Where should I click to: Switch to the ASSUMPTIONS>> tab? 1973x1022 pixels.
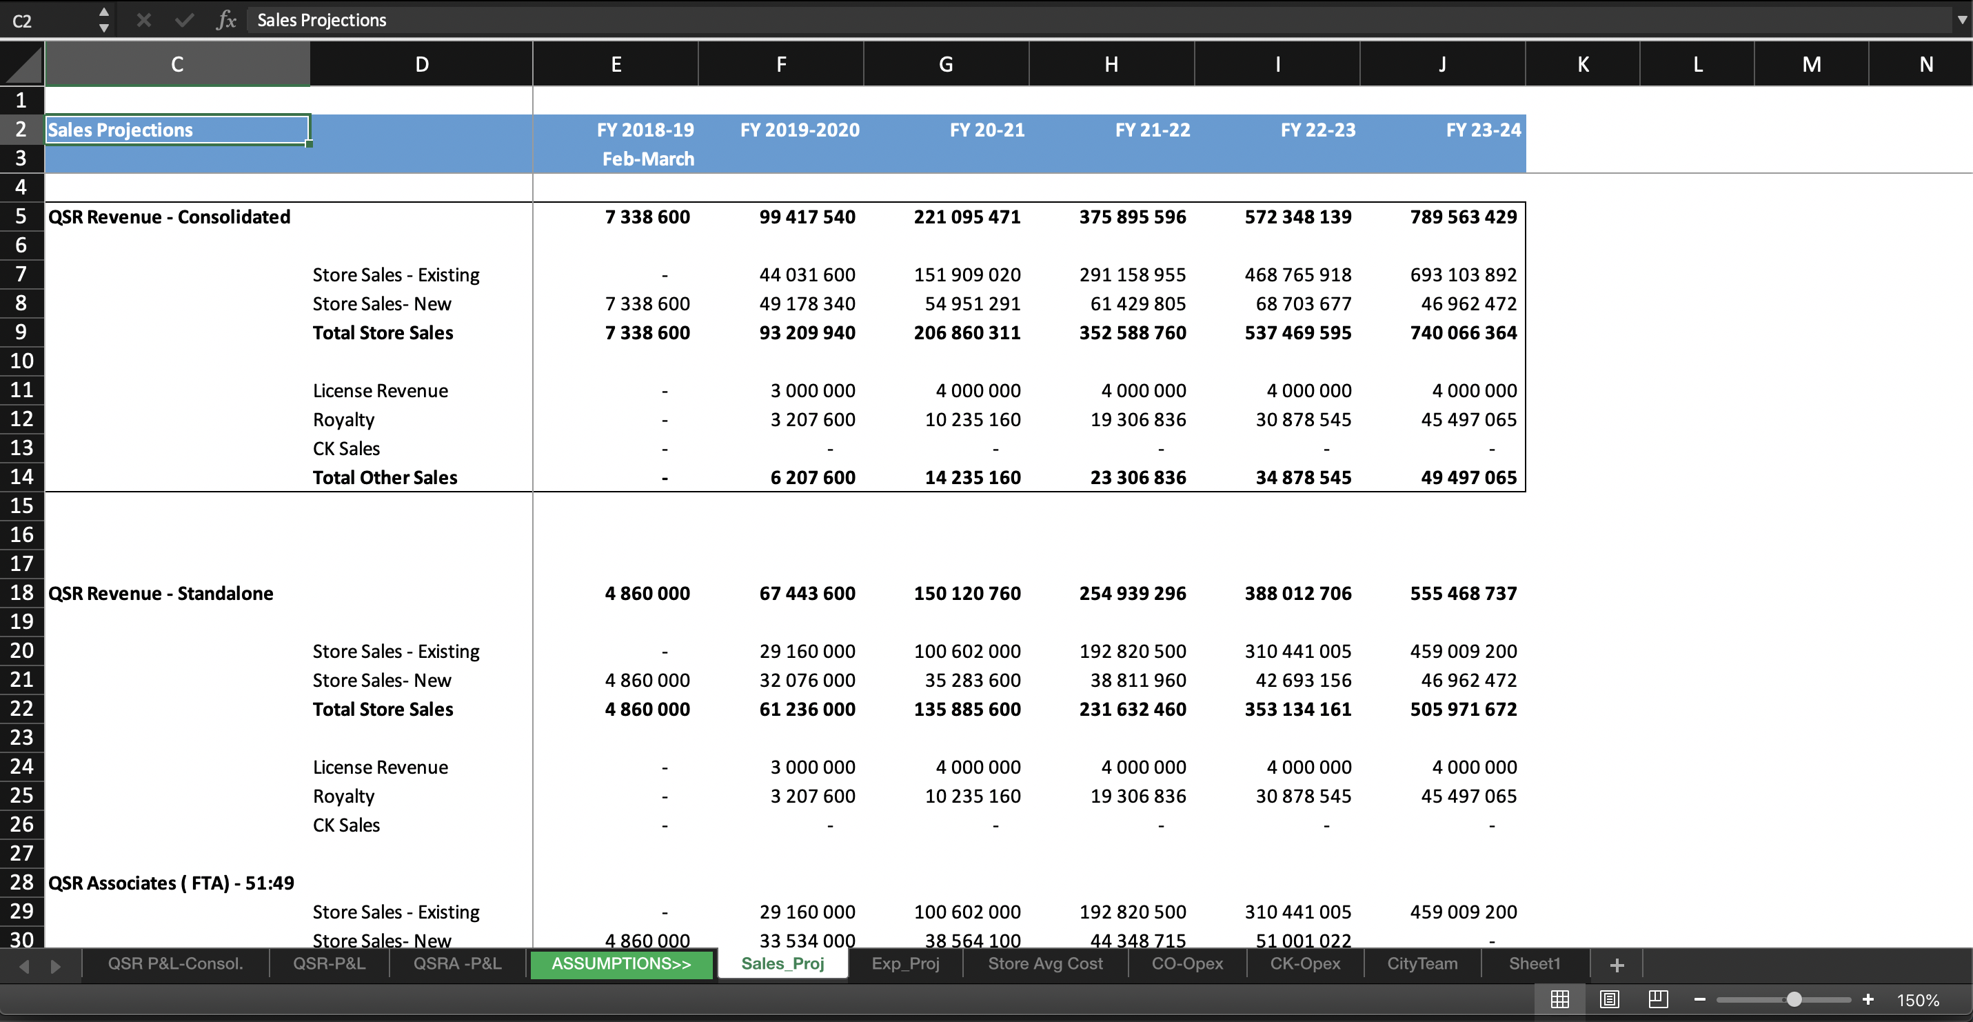621,965
